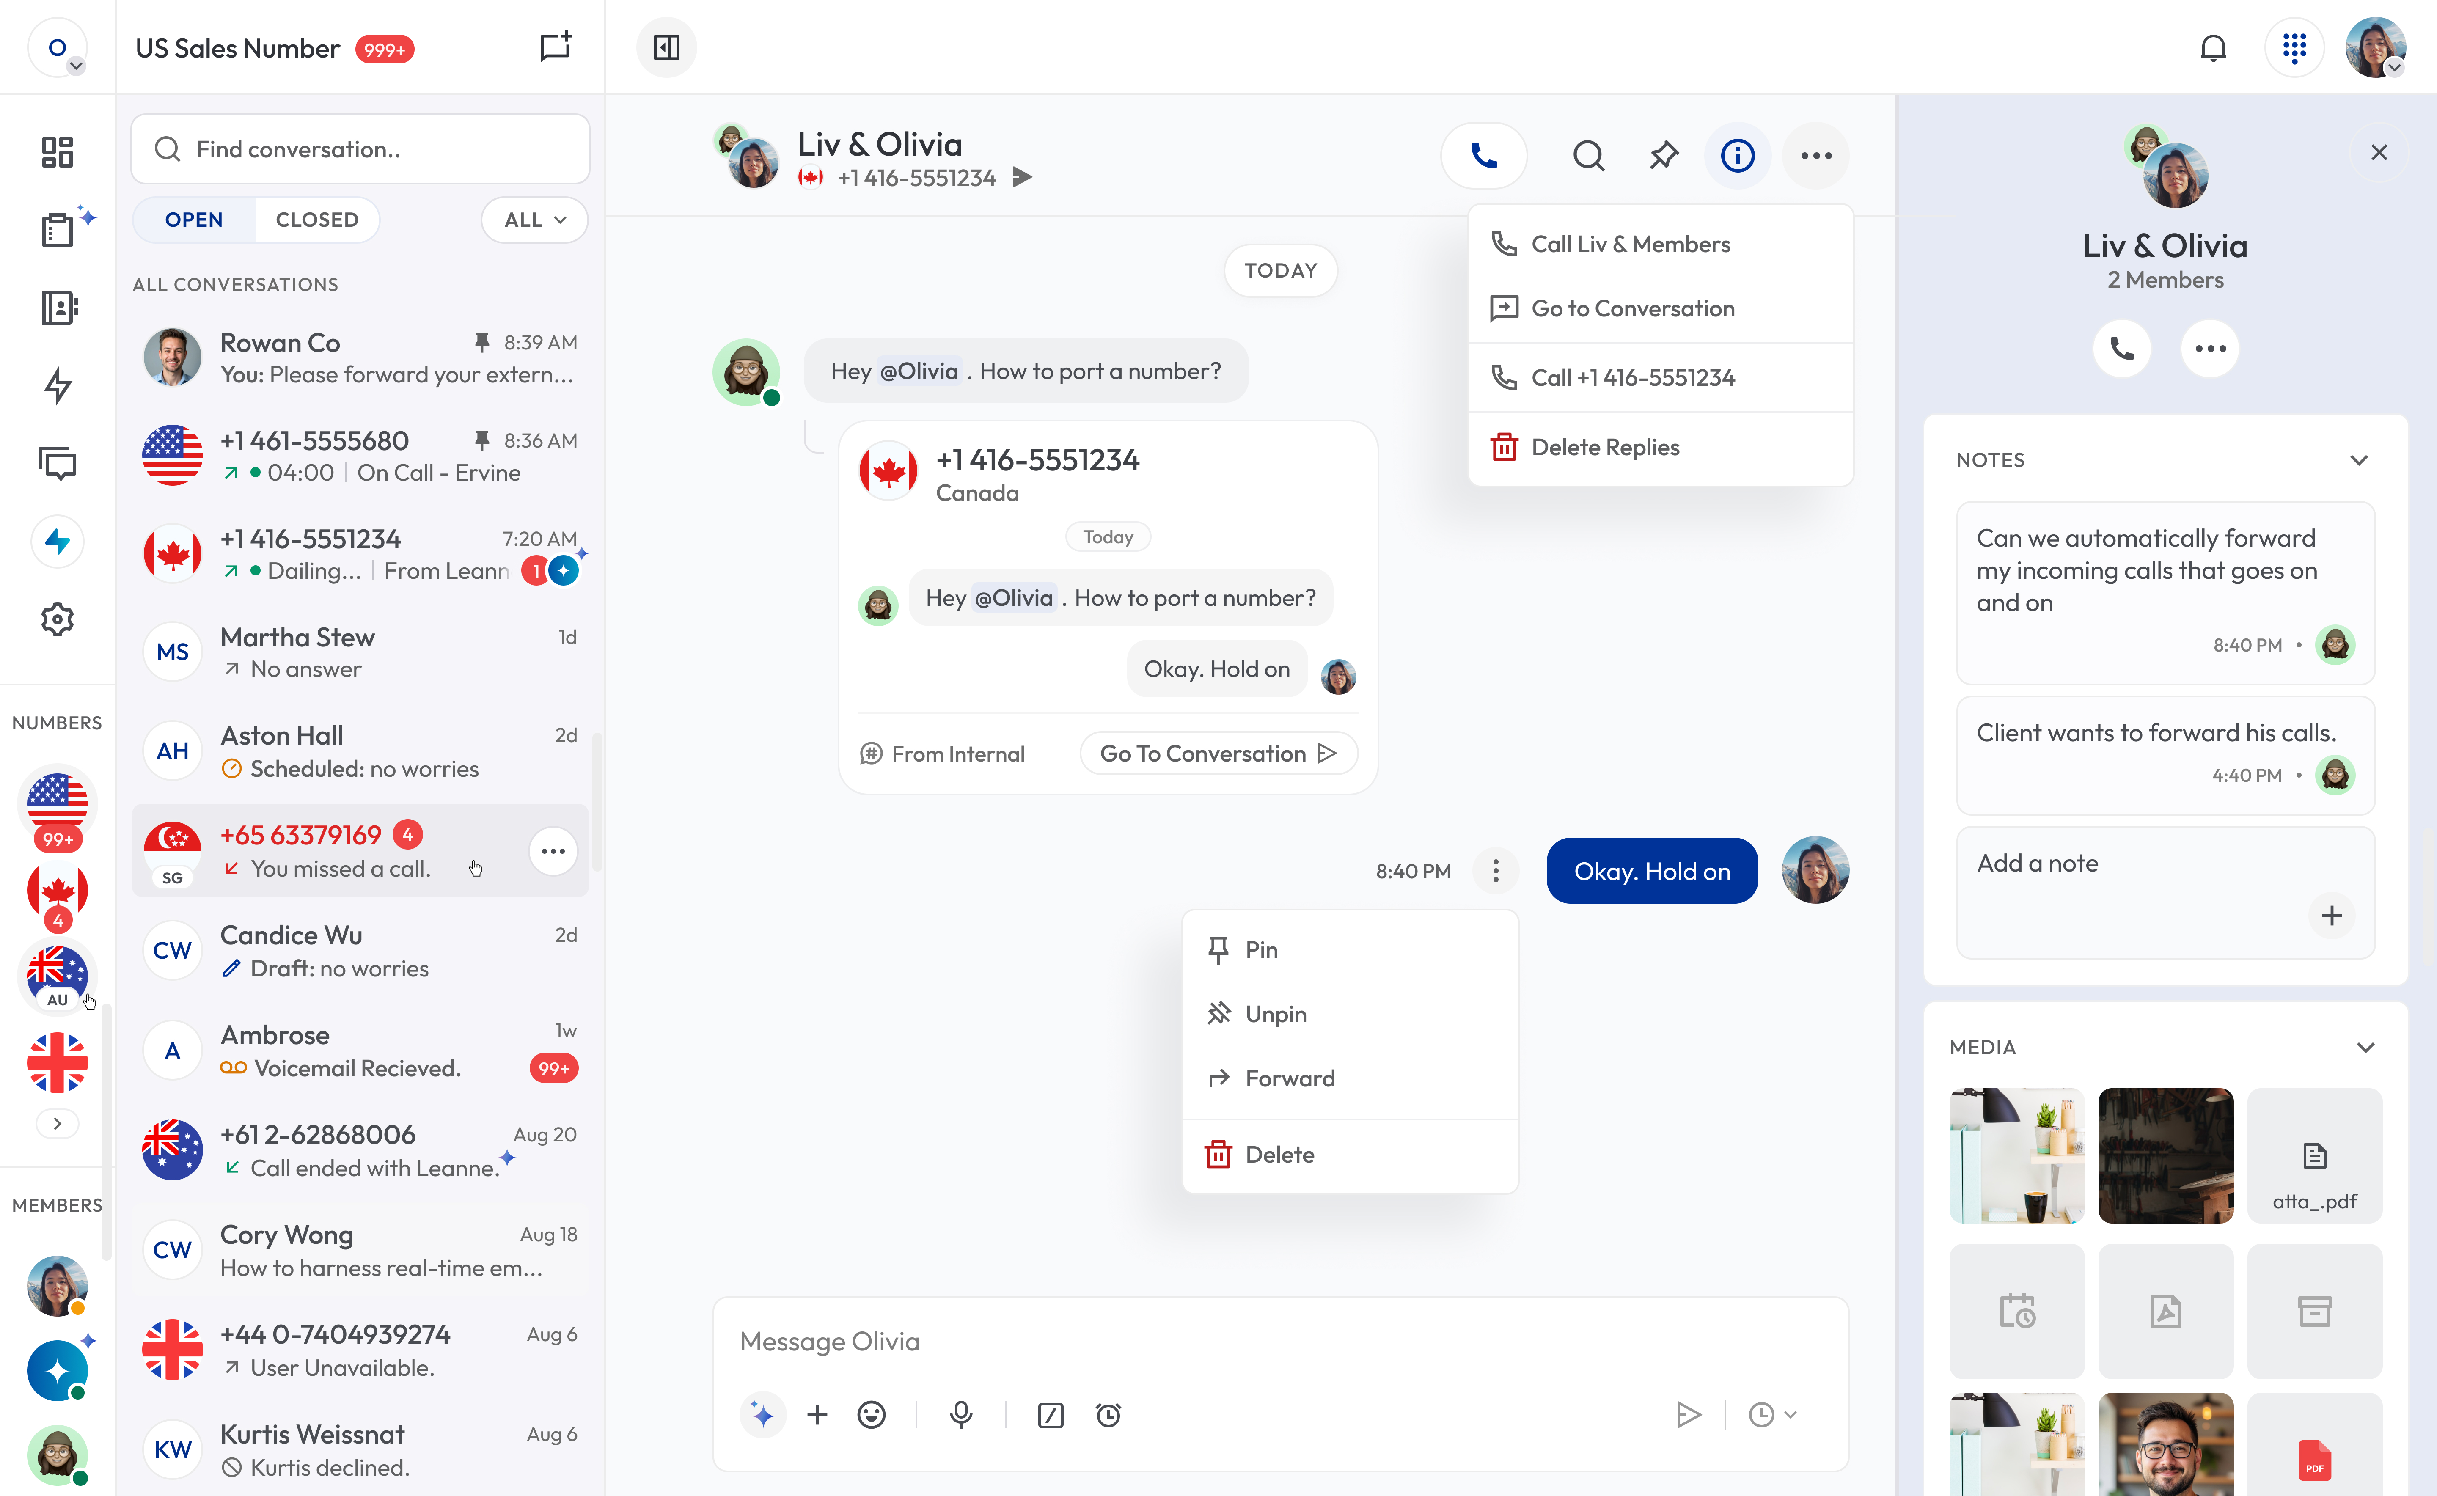Open workspace switcher dropdown at top left
This screenshot has width=2437, height=1496.
point(58,47)
